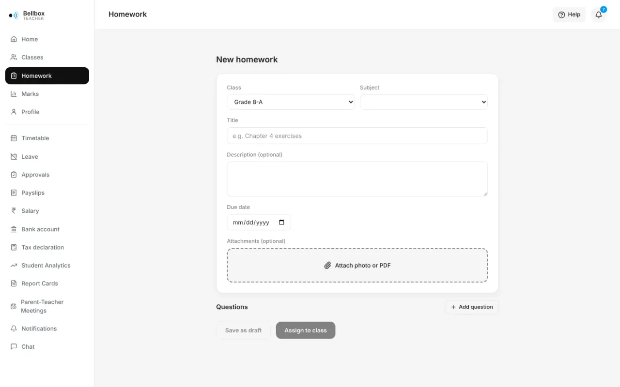Click the Timetable calendar icon

[x=14, y=138]
